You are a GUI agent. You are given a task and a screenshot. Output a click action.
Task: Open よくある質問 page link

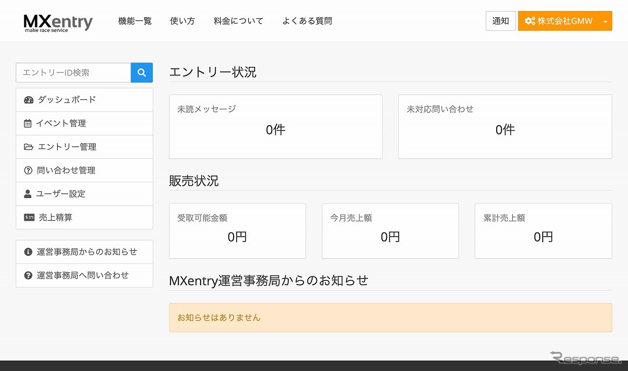click(x=307, y=21)
